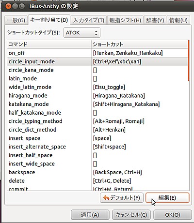Go to the 親指シフト(H) tab
Screen dimensions: 194x223
pyautogui.click(x=125, y=20)
